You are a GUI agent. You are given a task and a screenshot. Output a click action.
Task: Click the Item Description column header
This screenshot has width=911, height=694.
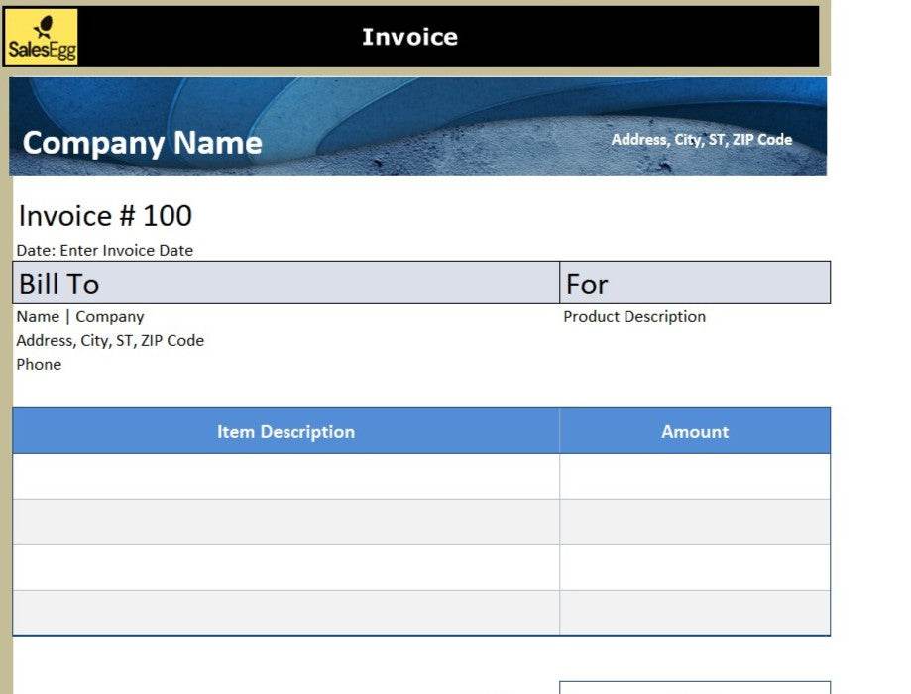[x=285, y=432]
